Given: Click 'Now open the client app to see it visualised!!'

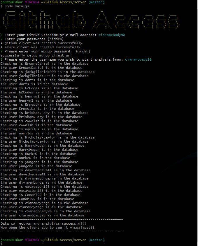Looking at the screenshot, I should pos(47,228).
